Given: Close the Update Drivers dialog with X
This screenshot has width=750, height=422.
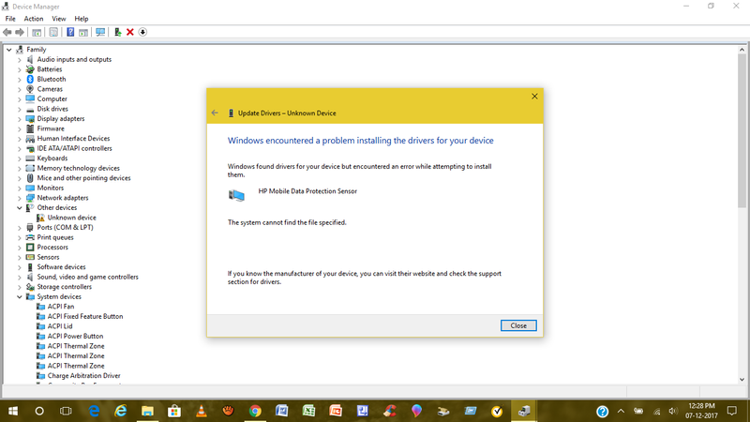Looking at the screenshot, I should click(x=534, y=97).
